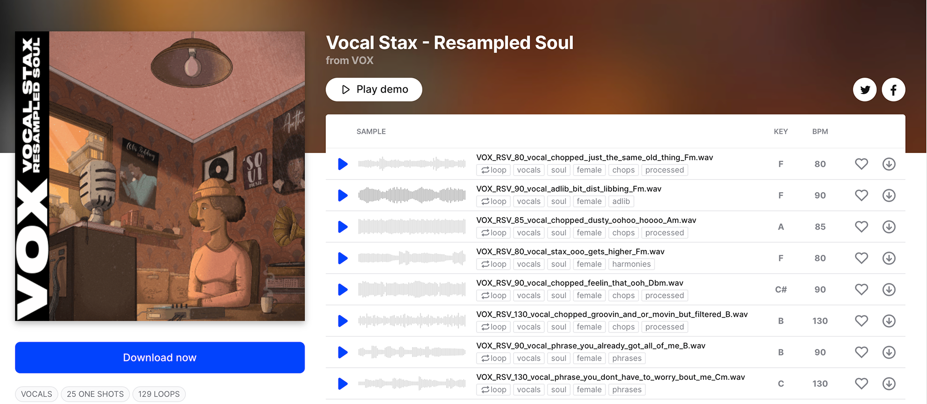This screenshot has width=927, height=404.
Task: Click the Play demo button
Action: point(374,90)
